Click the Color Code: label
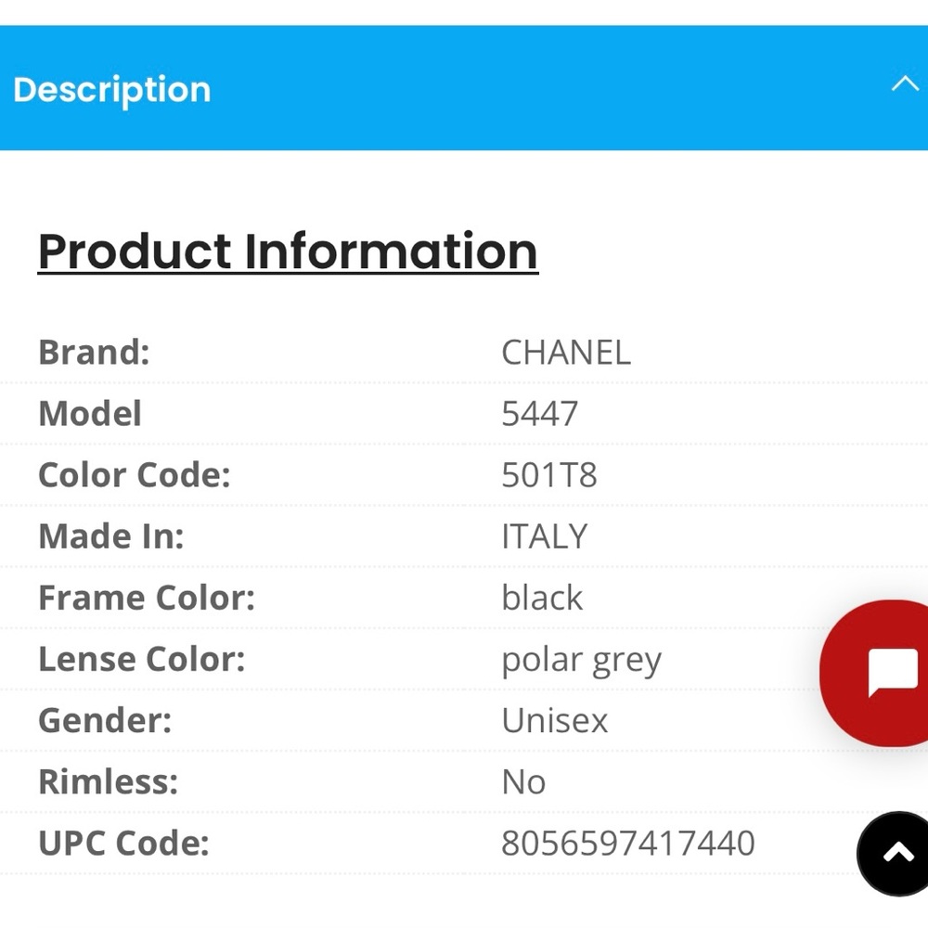 134,475
